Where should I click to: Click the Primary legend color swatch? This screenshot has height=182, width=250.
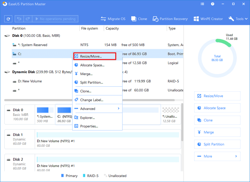[62, 175]
